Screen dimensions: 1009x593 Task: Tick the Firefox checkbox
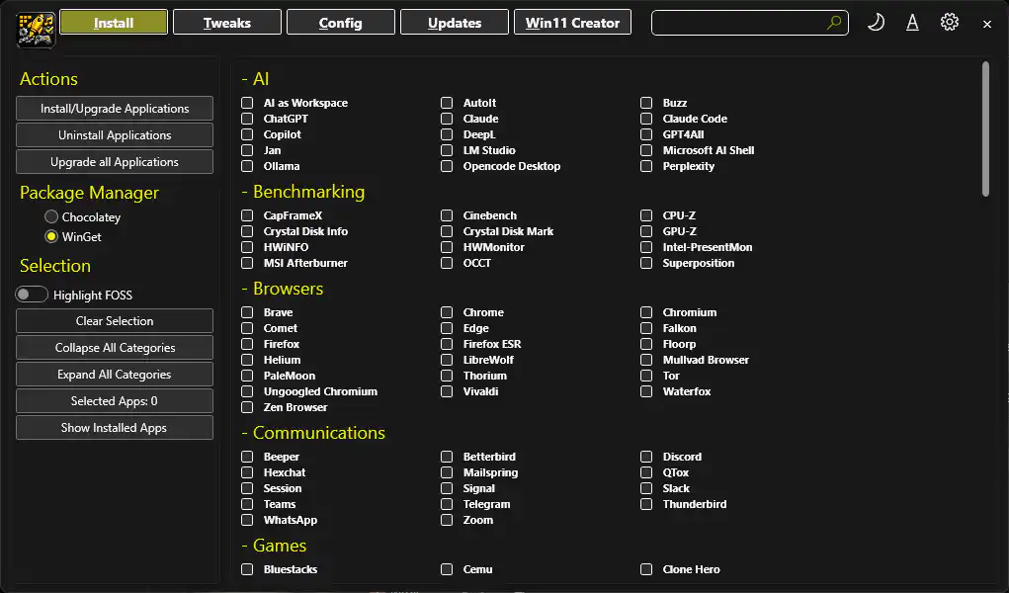247,344
